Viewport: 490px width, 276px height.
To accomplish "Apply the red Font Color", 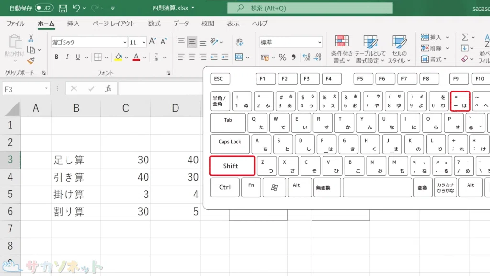I will (x=136, y=57).
